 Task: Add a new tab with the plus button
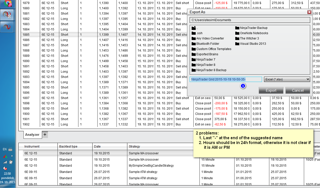click(45, 134)
